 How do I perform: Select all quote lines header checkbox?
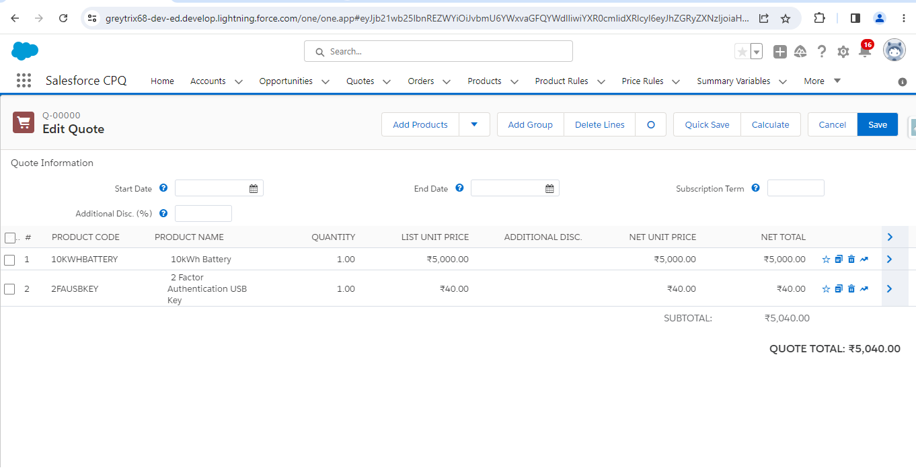pyautogui.click(x=9, y=237)
